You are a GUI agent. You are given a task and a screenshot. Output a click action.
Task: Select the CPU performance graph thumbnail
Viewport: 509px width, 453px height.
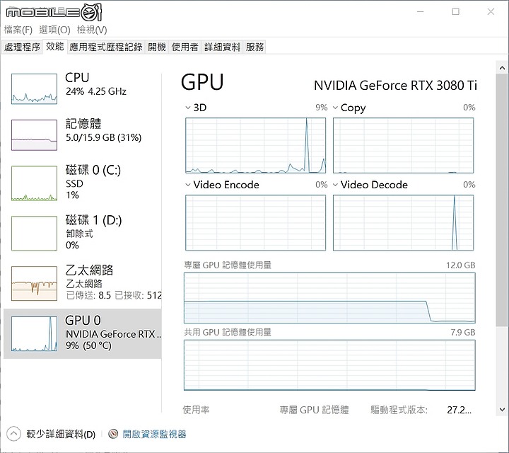click(34, 88)
